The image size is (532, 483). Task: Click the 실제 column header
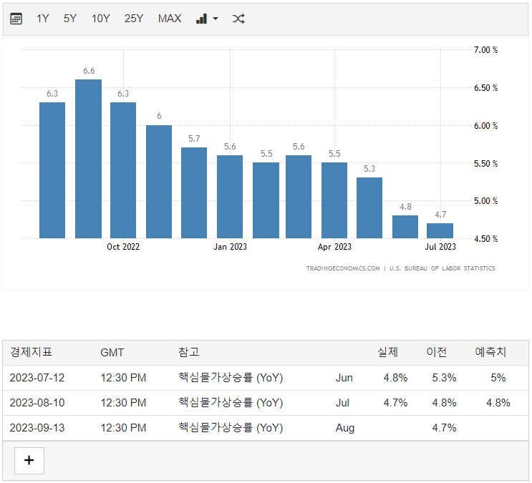[387, 353]
